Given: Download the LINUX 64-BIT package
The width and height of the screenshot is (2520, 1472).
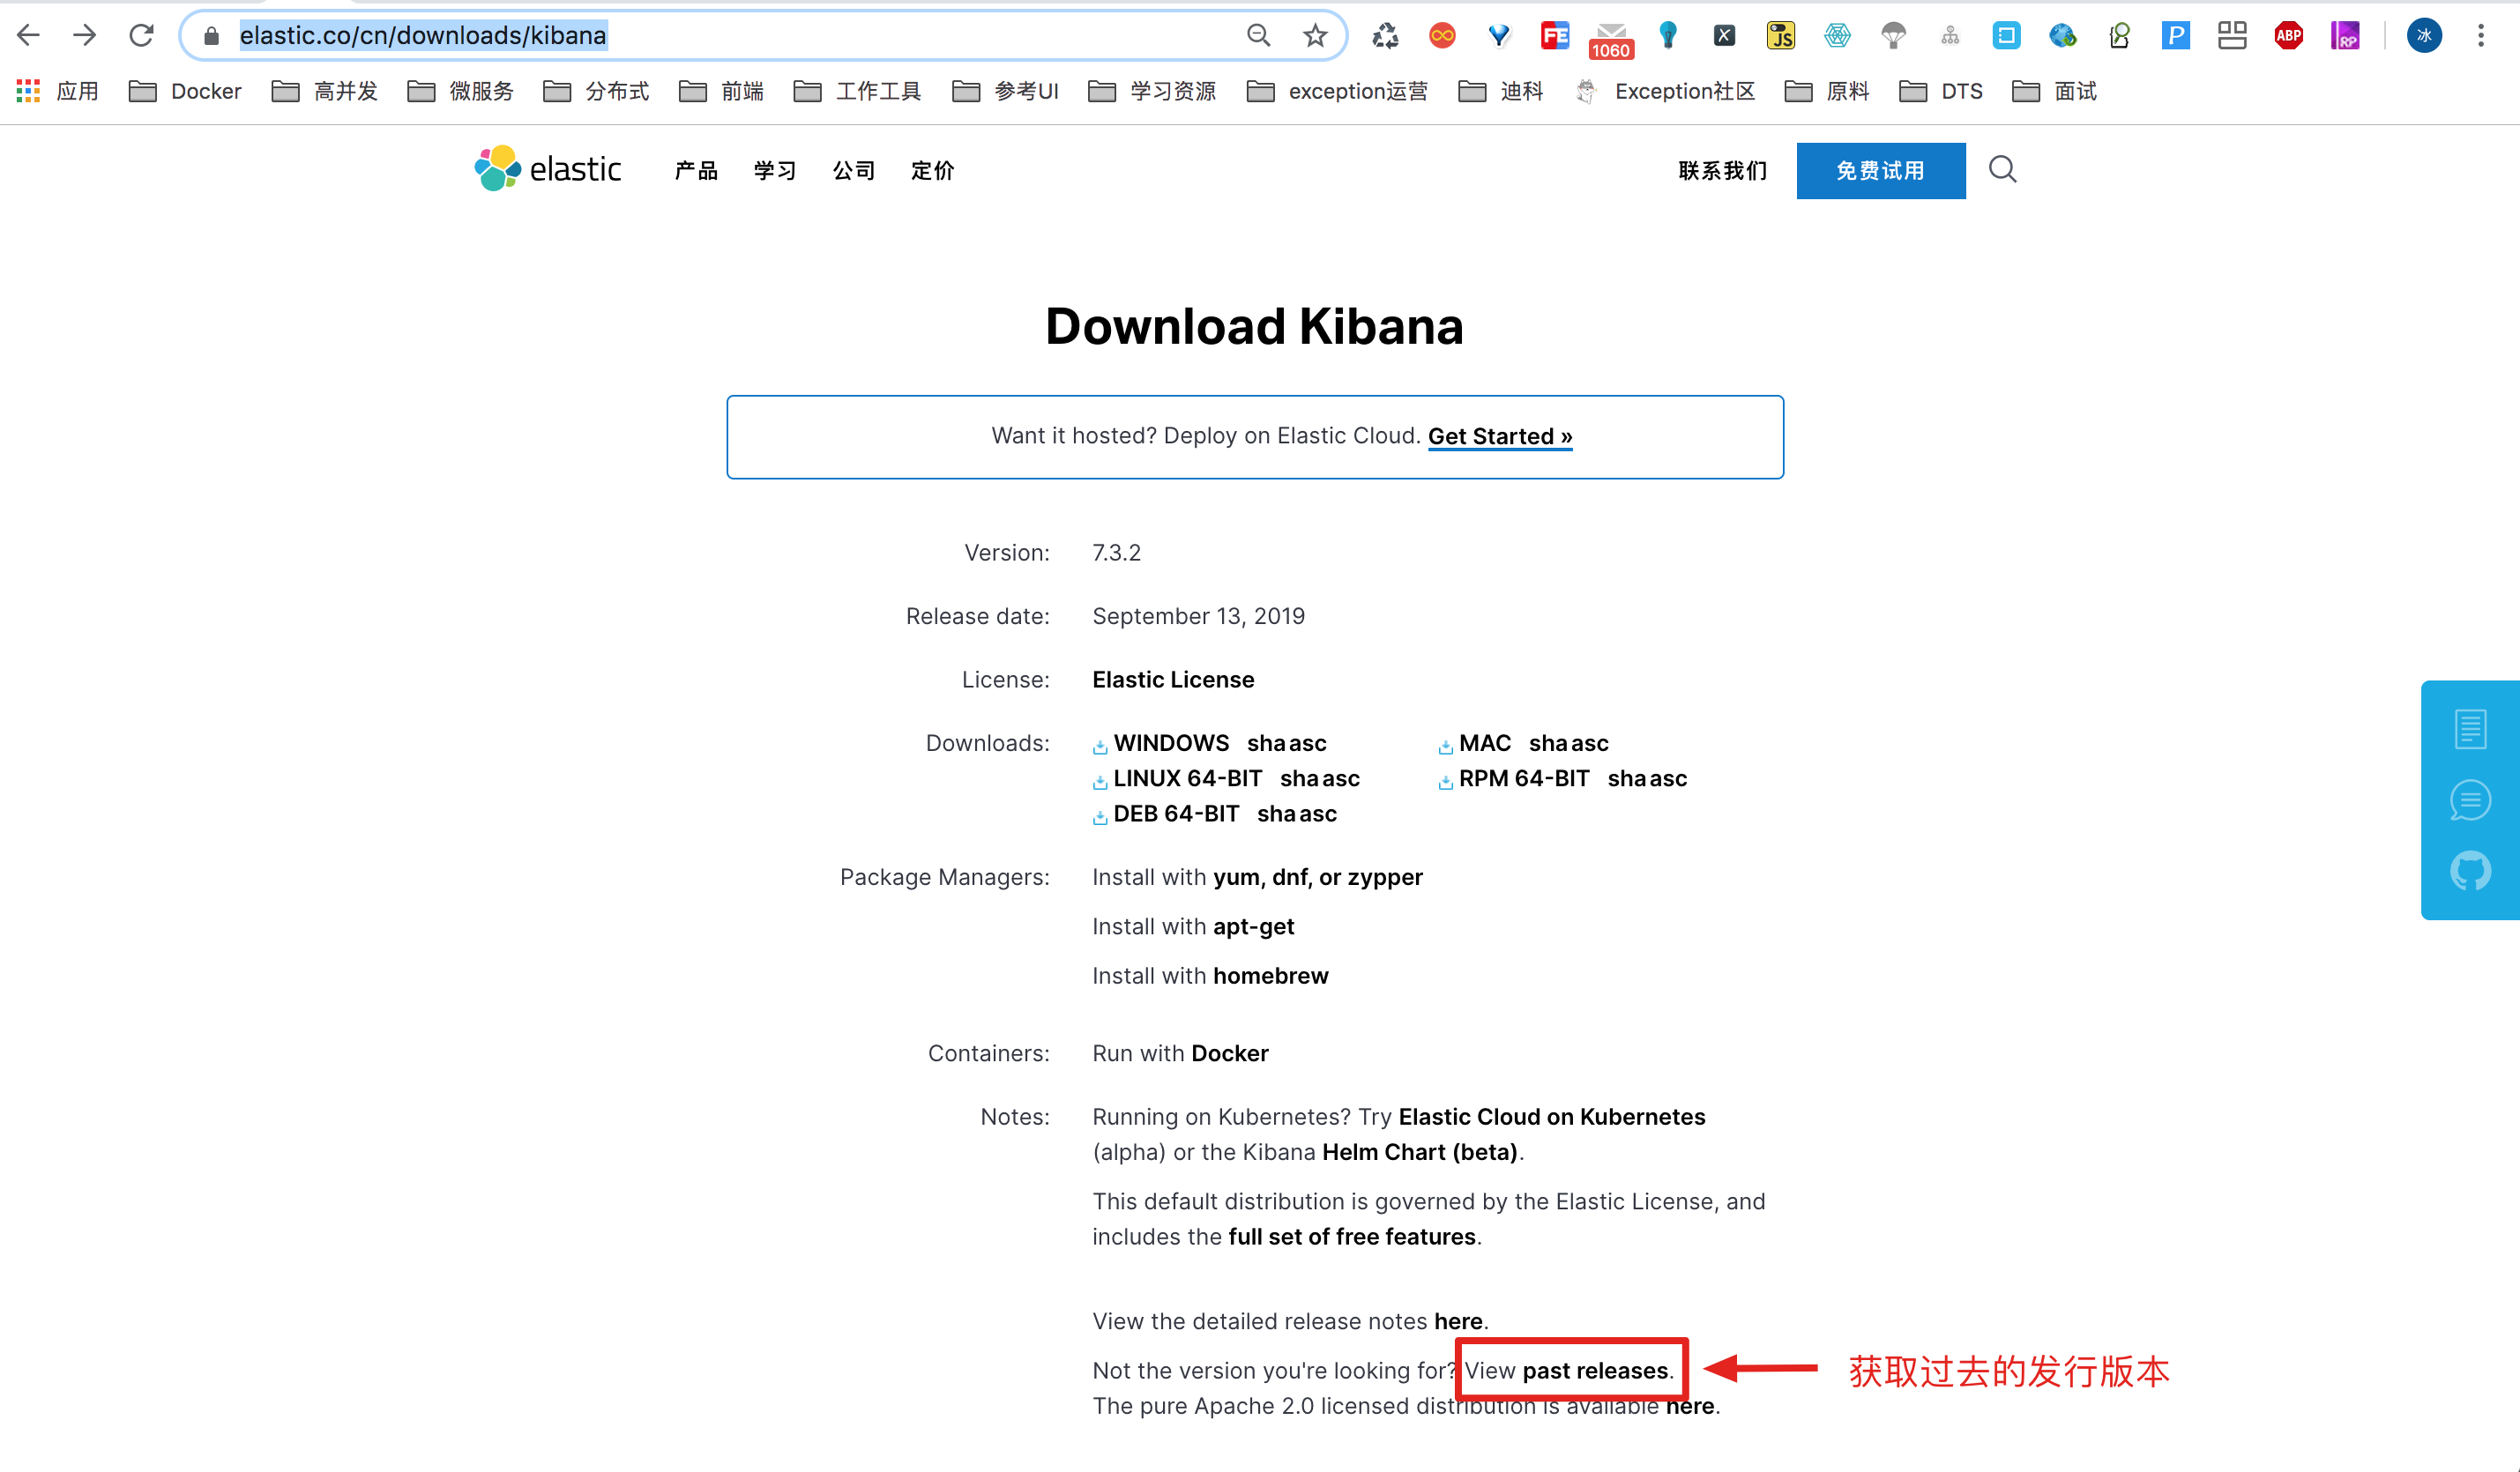Looking at the screenshot, I should (x=1188, y=778).
